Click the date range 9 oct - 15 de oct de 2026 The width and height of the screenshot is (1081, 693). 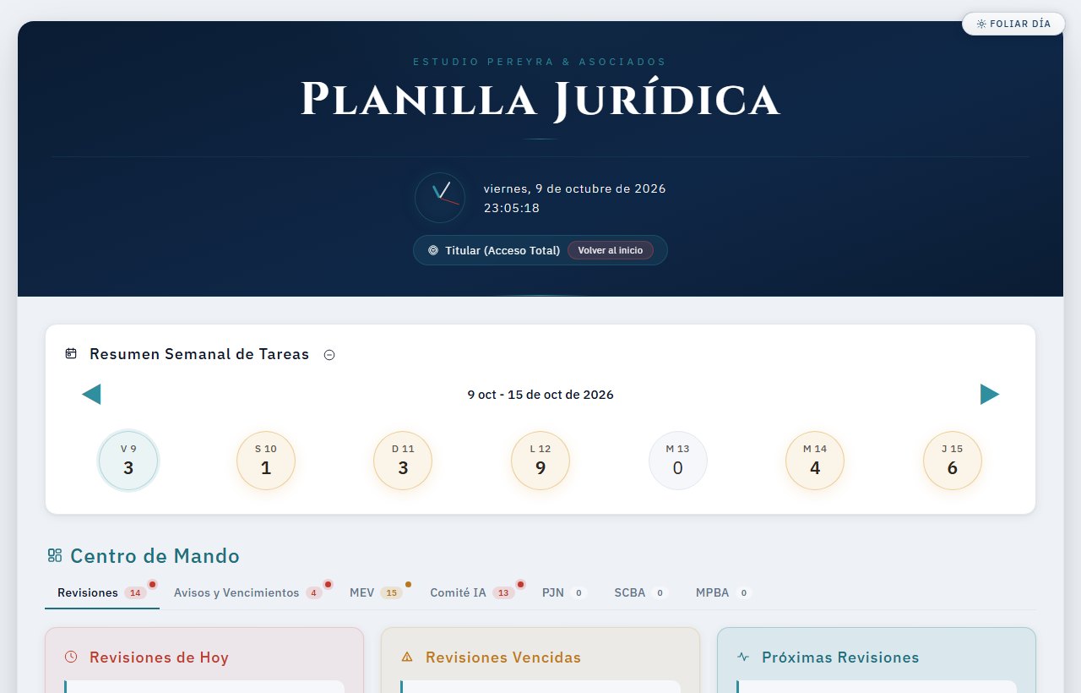tap(540, 395)
